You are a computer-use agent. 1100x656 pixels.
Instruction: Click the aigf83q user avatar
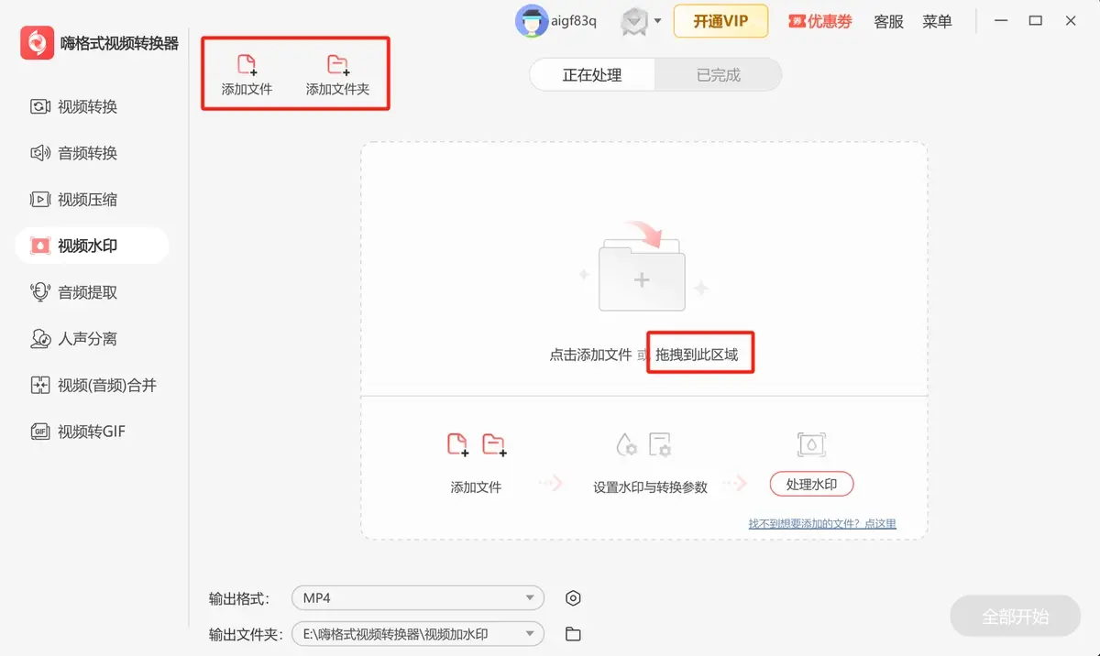point(532,21)
